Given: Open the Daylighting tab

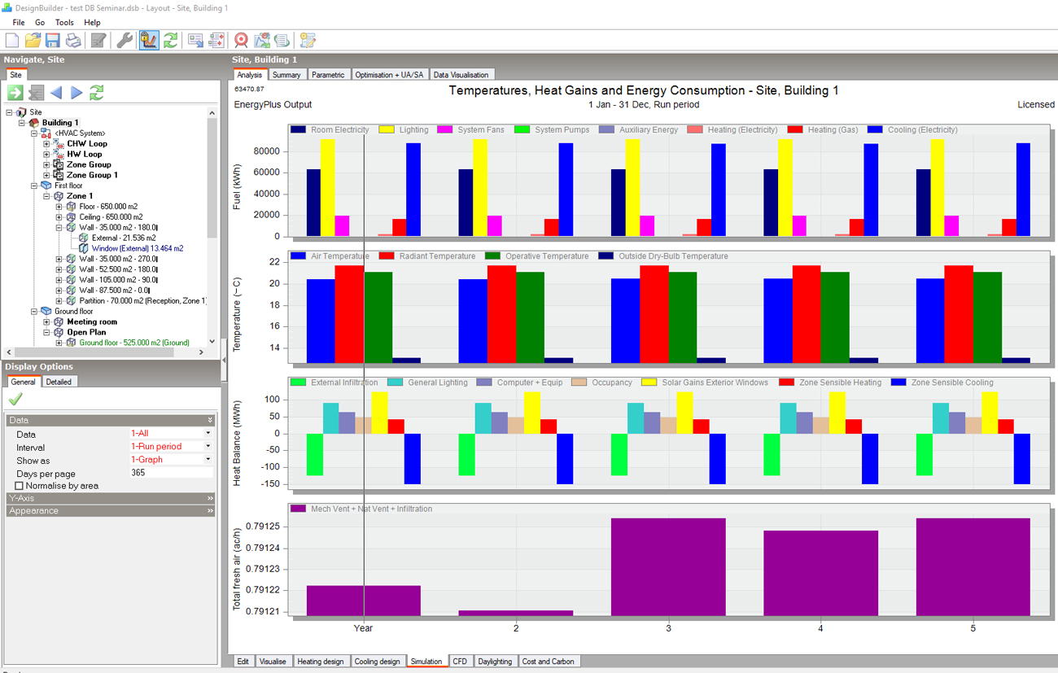Looking at the screenshot, I should tap(496, 662).
